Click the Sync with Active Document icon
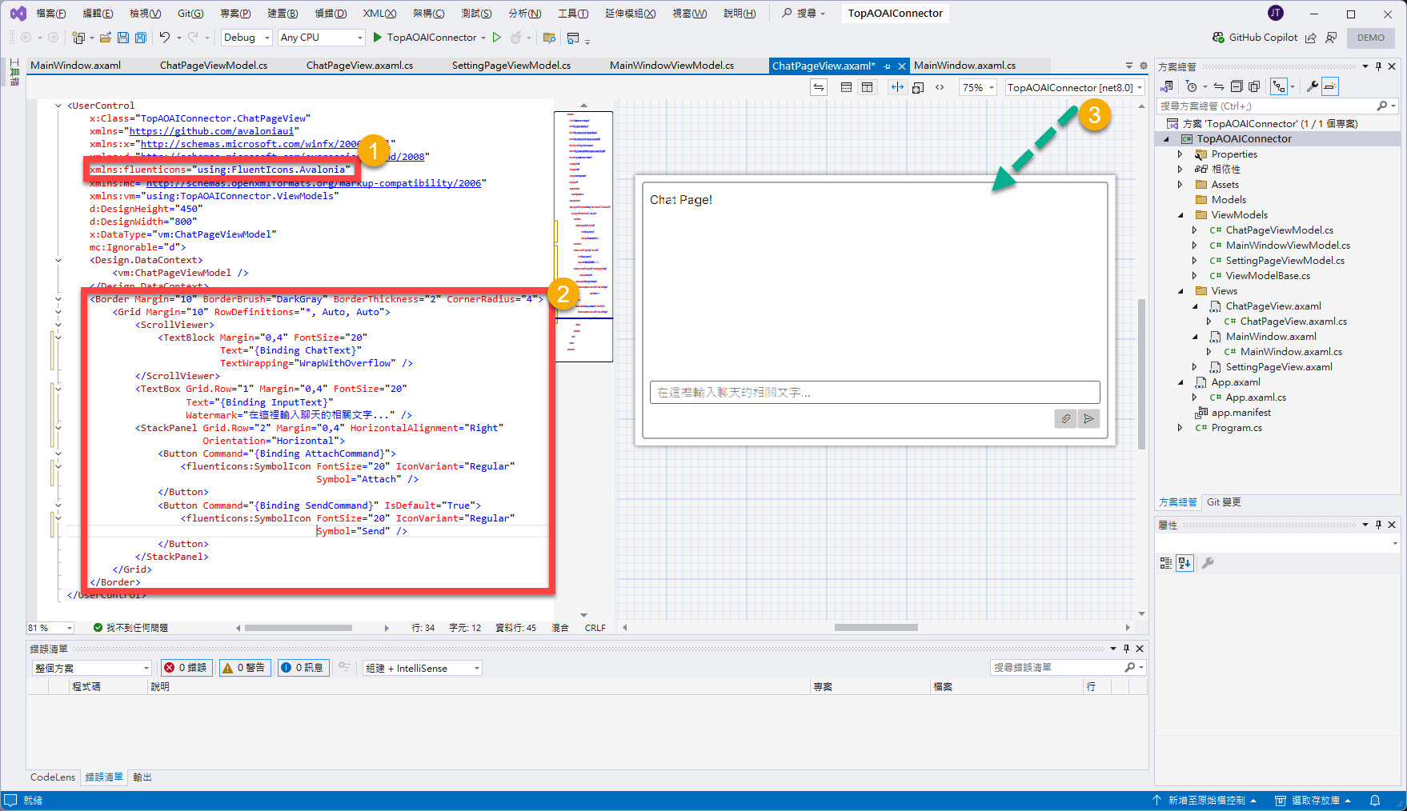 point(1219,86)
